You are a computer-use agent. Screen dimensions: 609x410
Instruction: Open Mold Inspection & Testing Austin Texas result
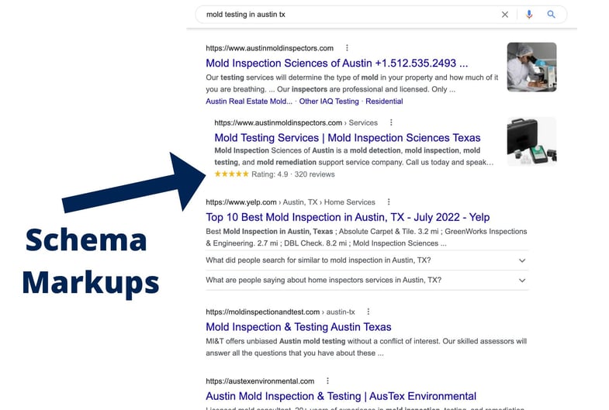click(298, 327)
